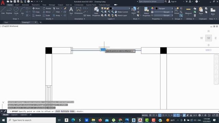The height and width of the screenshot is (123, 219).
Task: Click the Rotate tool
Action: pos(47,8)
